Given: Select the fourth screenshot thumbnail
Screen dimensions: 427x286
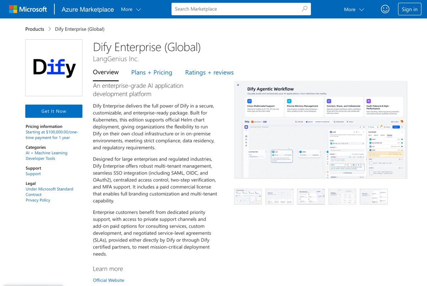Looking at the screenshot, I should pyautogui.click(x=342, y=197).
